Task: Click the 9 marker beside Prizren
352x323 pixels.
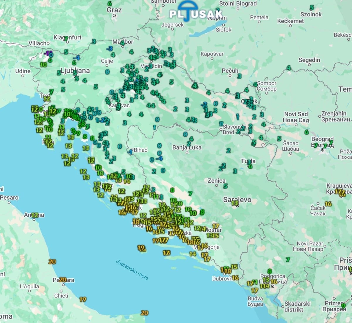Action: tap(343, 306)
